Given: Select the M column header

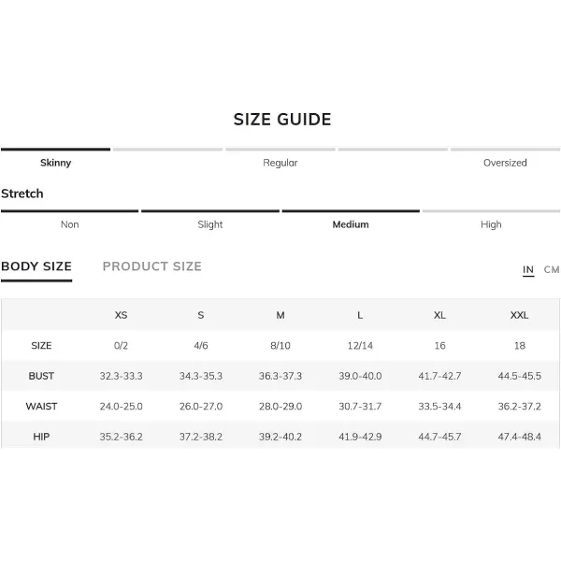Looking at the screenshot, I should coord(280,315).
